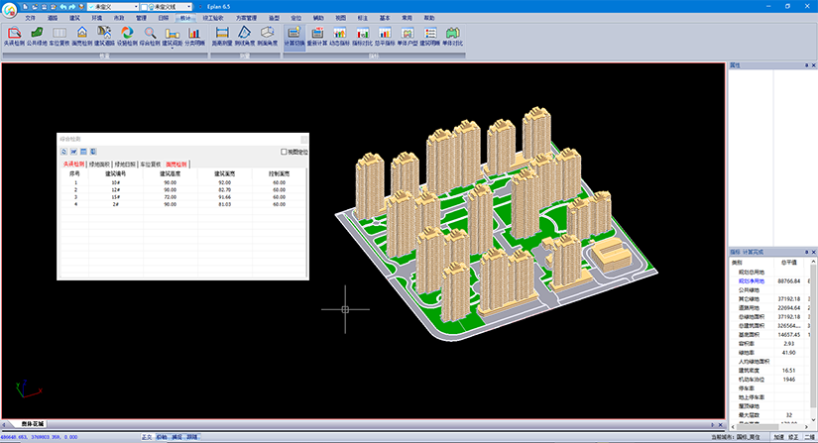Expand the 建筑视图 dropdown arrow

pos(173,49)
